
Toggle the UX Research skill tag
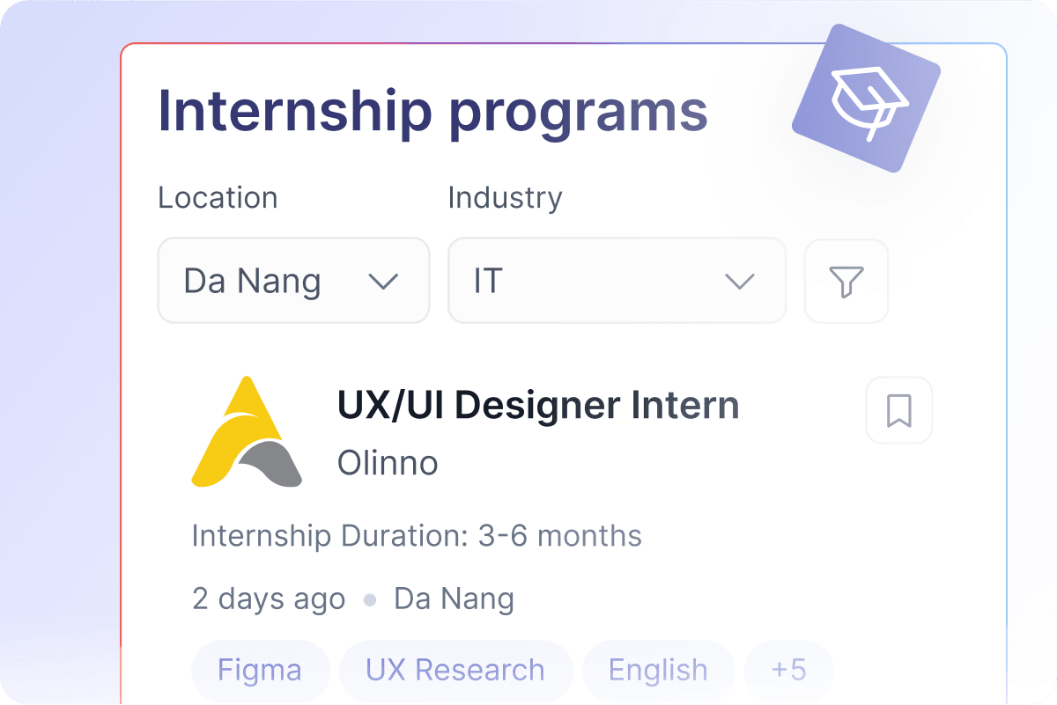tap(455, 670)
